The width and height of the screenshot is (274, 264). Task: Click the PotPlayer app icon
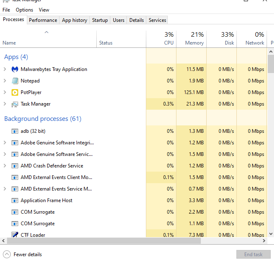click(x=15, y=92)
